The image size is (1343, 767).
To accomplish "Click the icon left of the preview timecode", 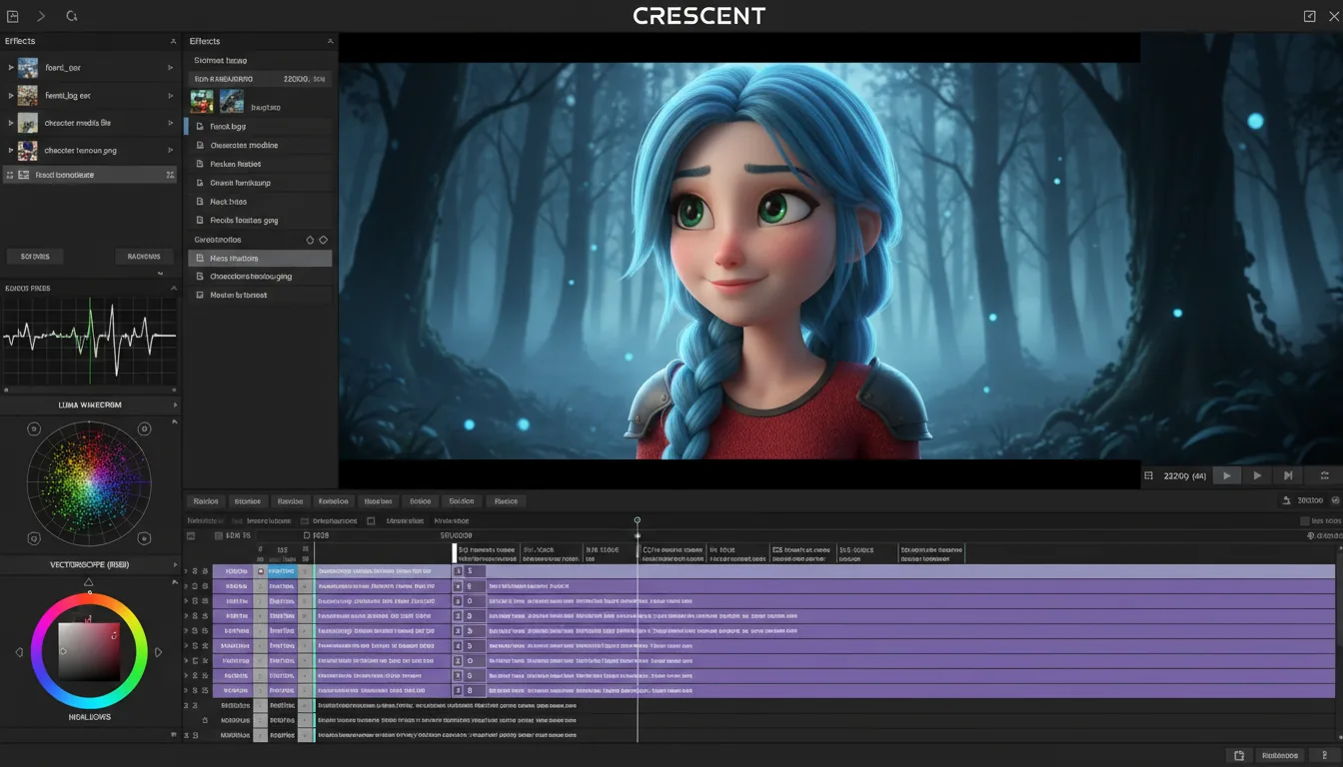I will click(1149, 476).
